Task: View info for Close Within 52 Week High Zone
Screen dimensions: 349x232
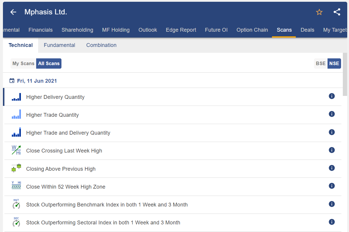Action: pos(332,186)
